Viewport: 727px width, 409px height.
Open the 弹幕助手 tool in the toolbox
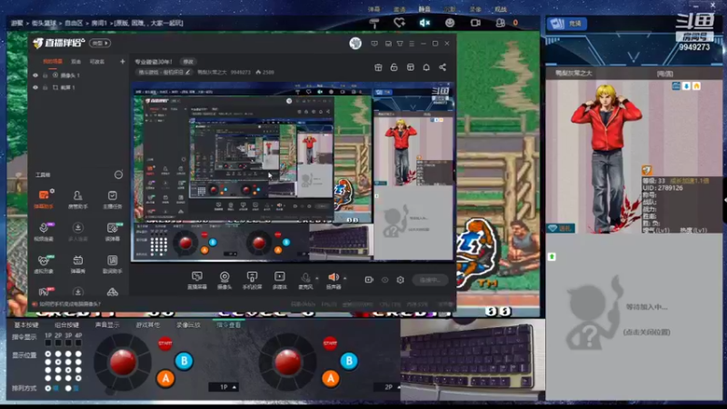44,199
